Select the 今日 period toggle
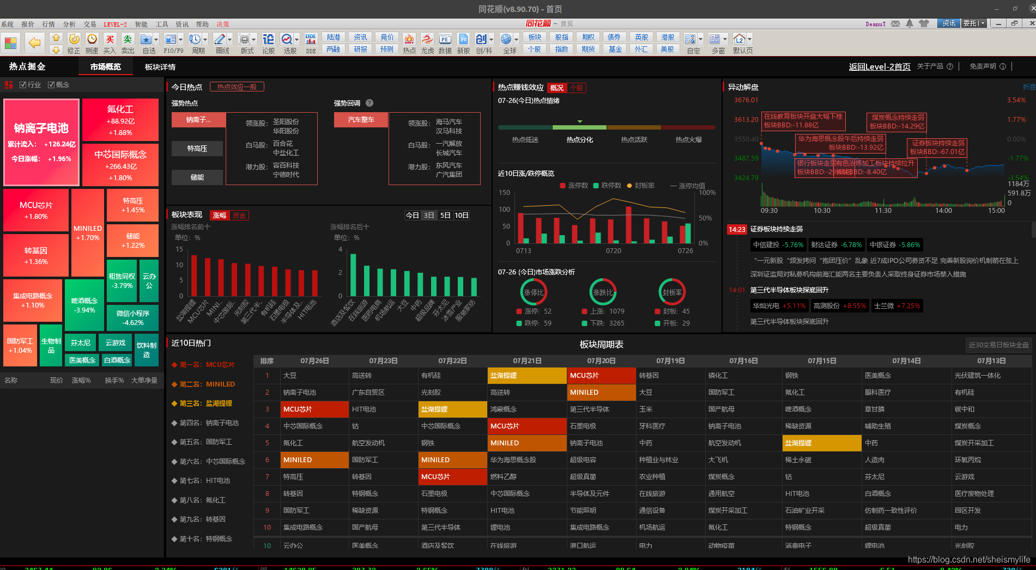This screenshot has width=1036, height=570. pos(413,216)
